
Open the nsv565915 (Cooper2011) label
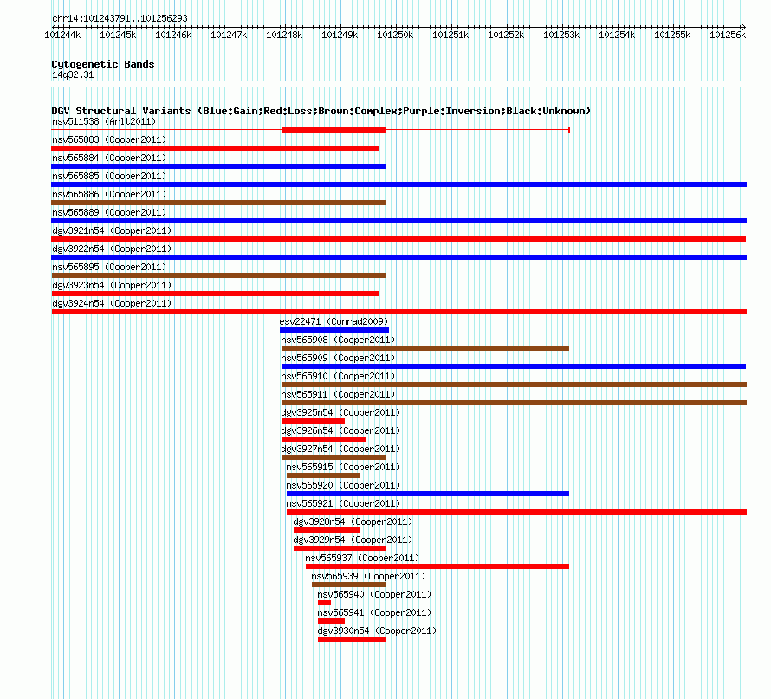[343, 467]
